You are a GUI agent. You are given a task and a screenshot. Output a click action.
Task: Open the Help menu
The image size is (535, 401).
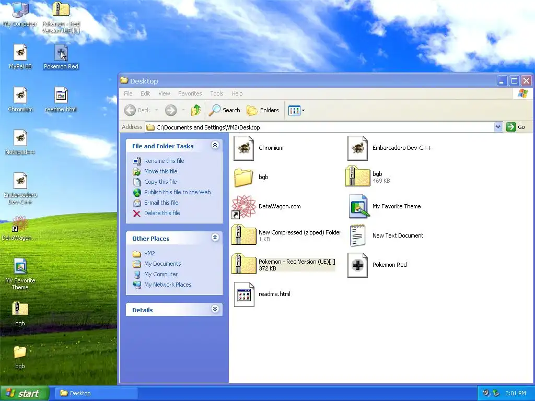[x=237, y=93]
